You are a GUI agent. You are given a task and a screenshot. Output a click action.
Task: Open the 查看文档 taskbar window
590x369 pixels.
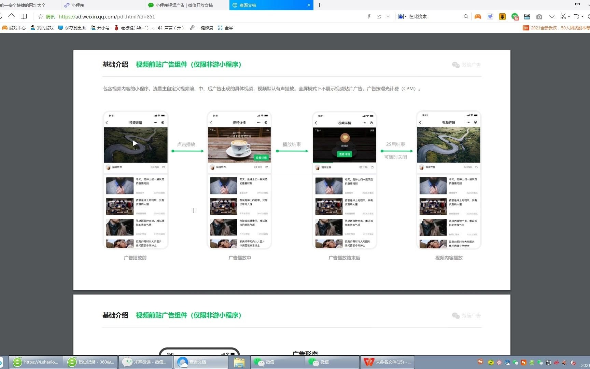coord(201,362)
